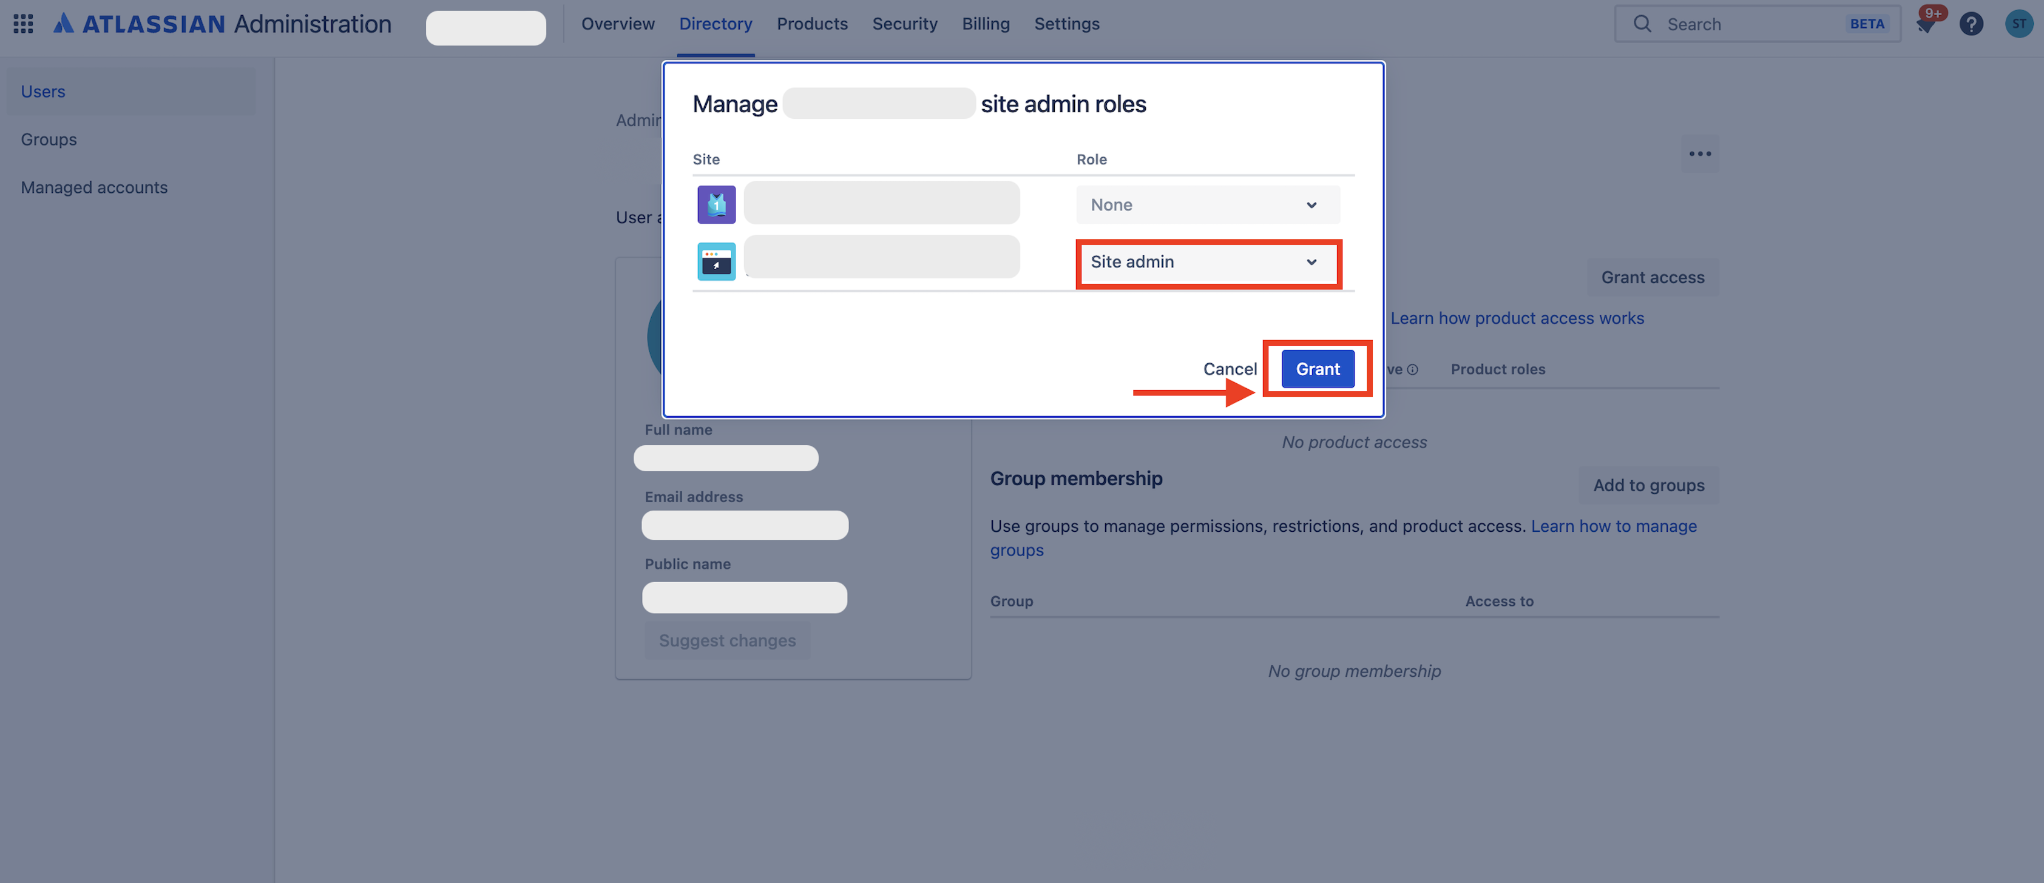The image size is (2044, 883).
Task: Open the ST profile avatar
Action: pos(2019,24)
